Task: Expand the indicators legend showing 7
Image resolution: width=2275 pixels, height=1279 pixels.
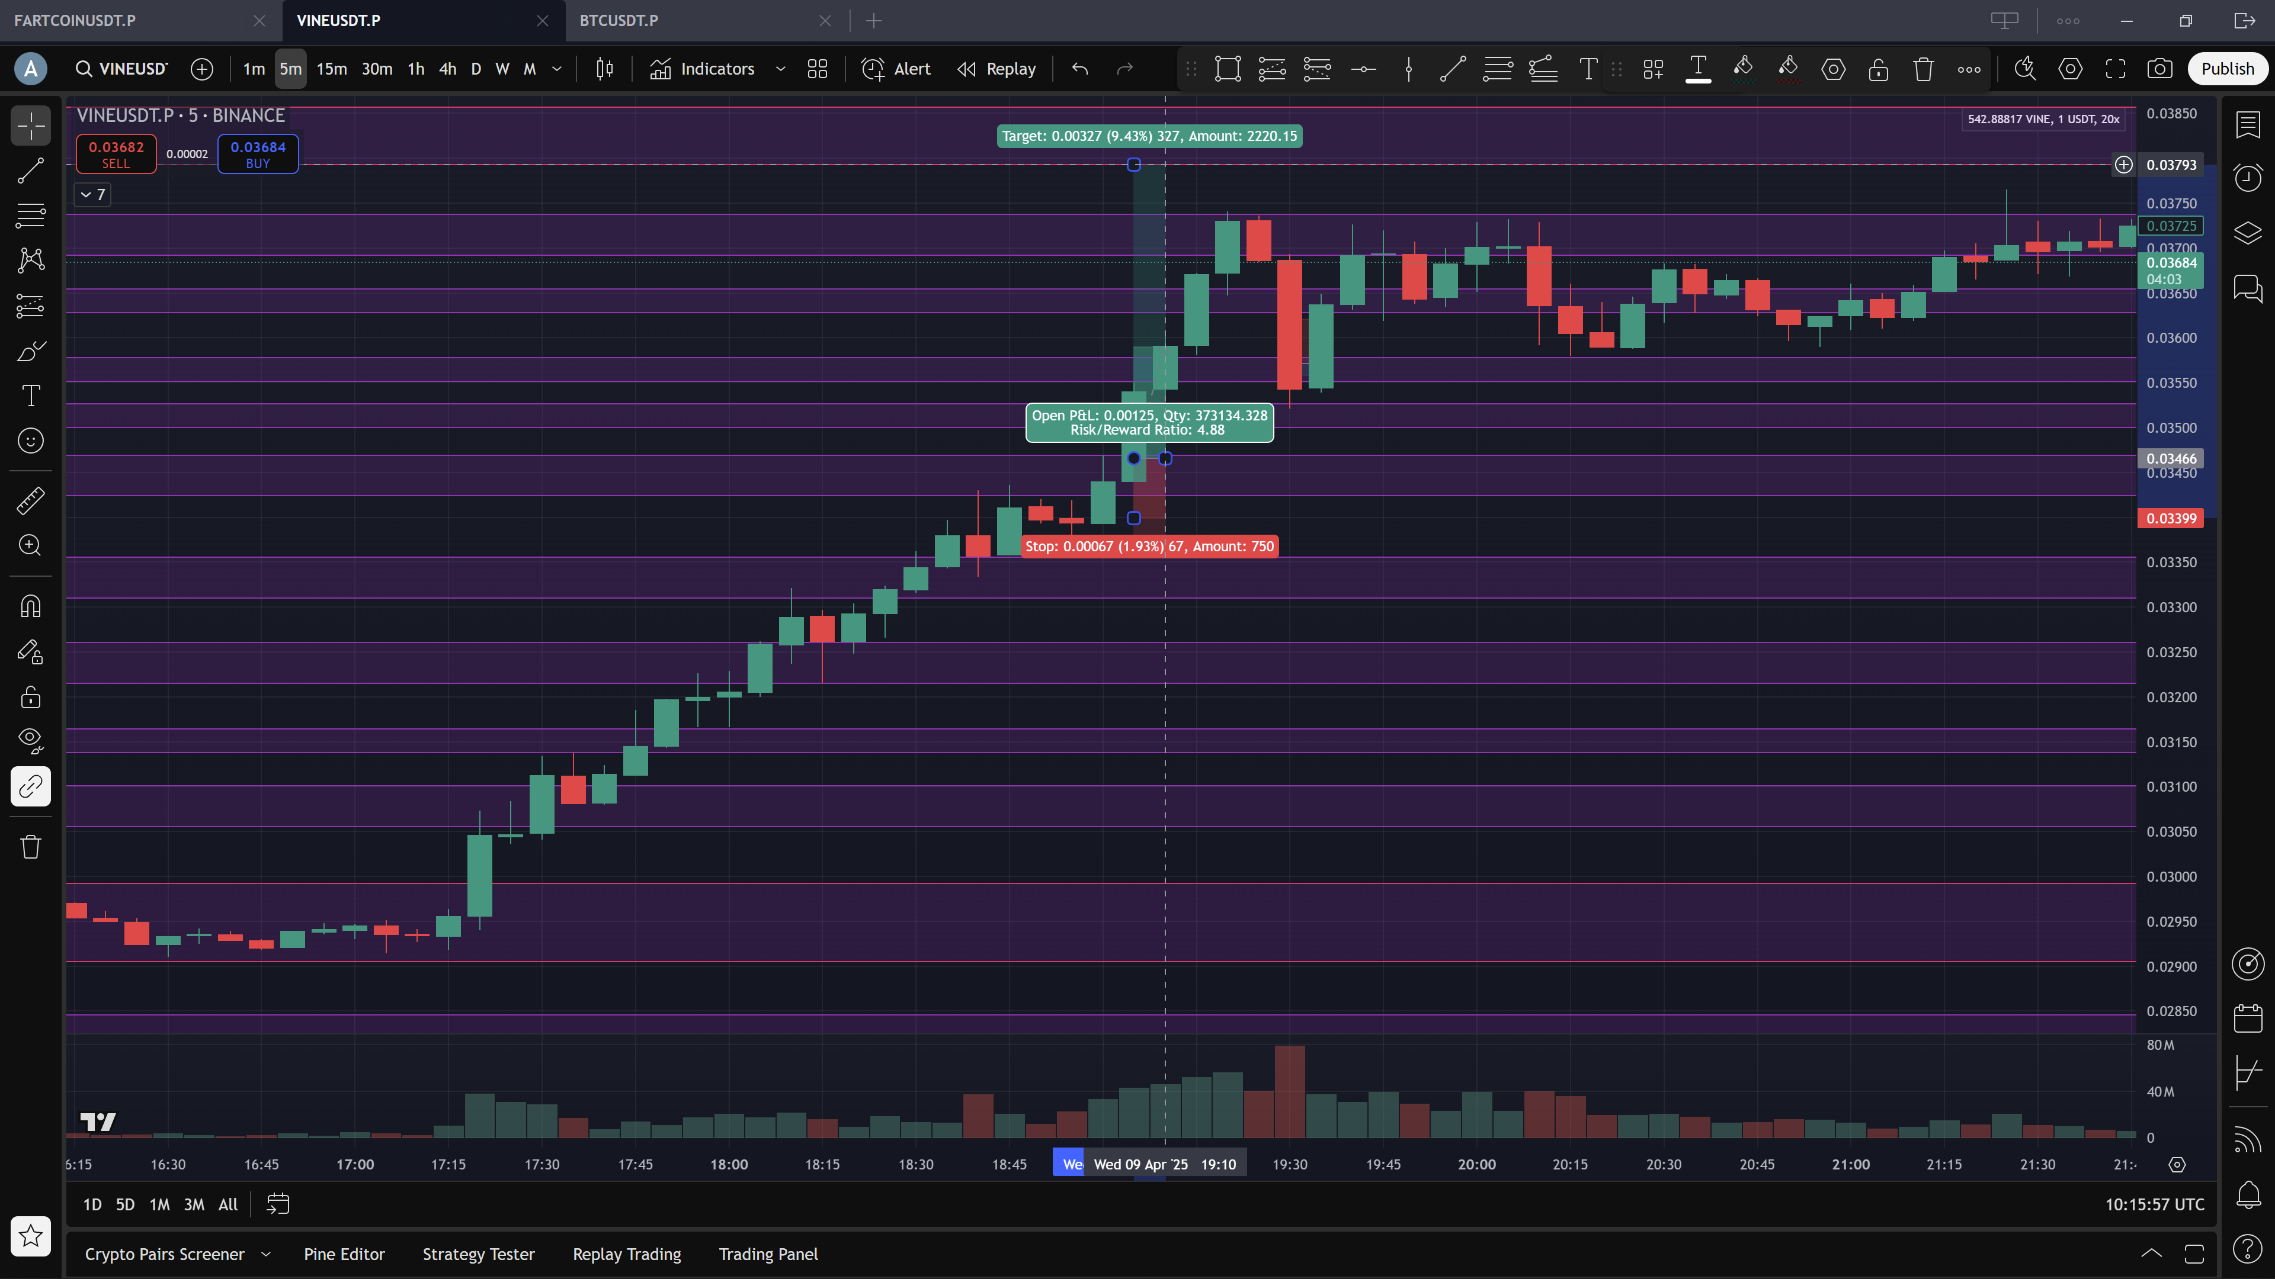Action: point(92,194)
